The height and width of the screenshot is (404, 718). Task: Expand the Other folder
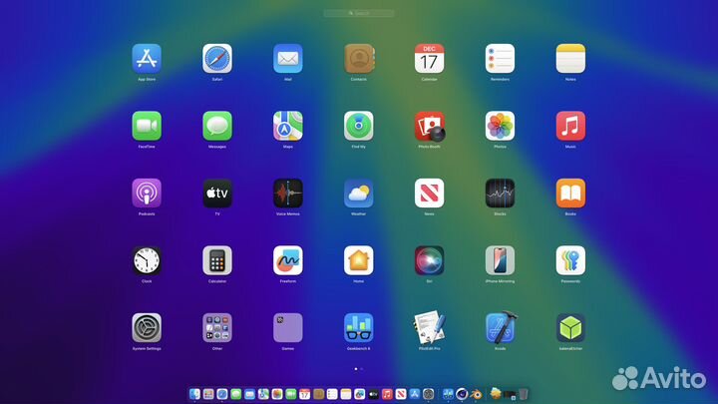coord(217,328)
